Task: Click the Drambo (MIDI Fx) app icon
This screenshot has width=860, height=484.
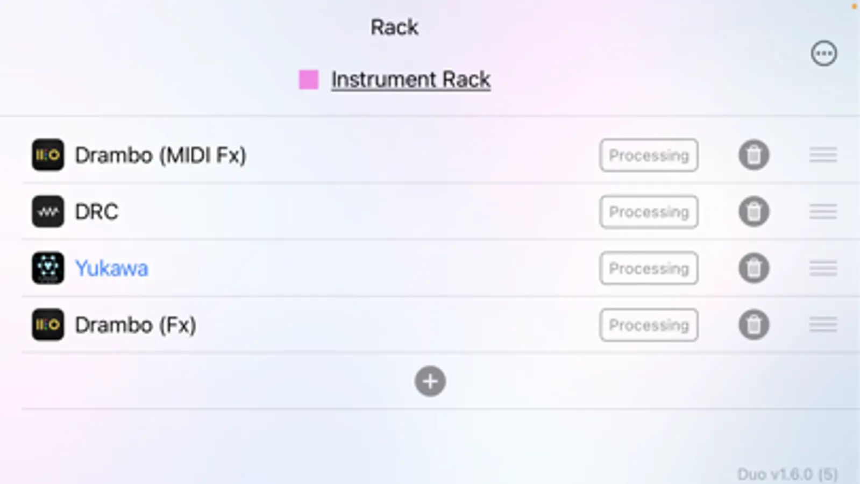Action: coord(48,155)
